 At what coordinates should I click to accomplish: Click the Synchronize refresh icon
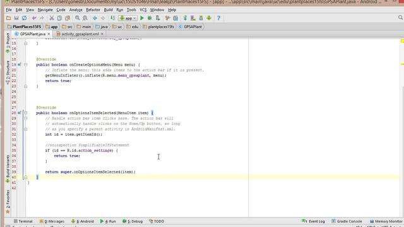24,18
